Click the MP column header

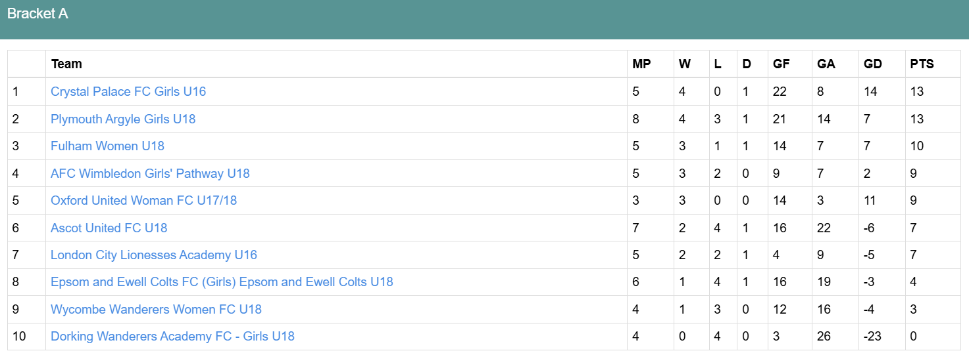pyautogui.click(x=641, y=64)
